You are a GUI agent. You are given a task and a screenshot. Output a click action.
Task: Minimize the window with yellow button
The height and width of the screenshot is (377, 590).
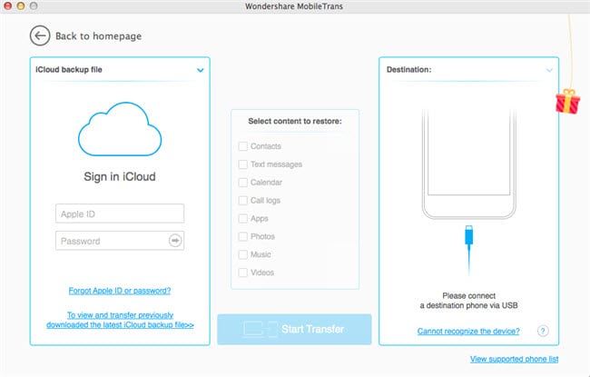[x=21, y=5]
